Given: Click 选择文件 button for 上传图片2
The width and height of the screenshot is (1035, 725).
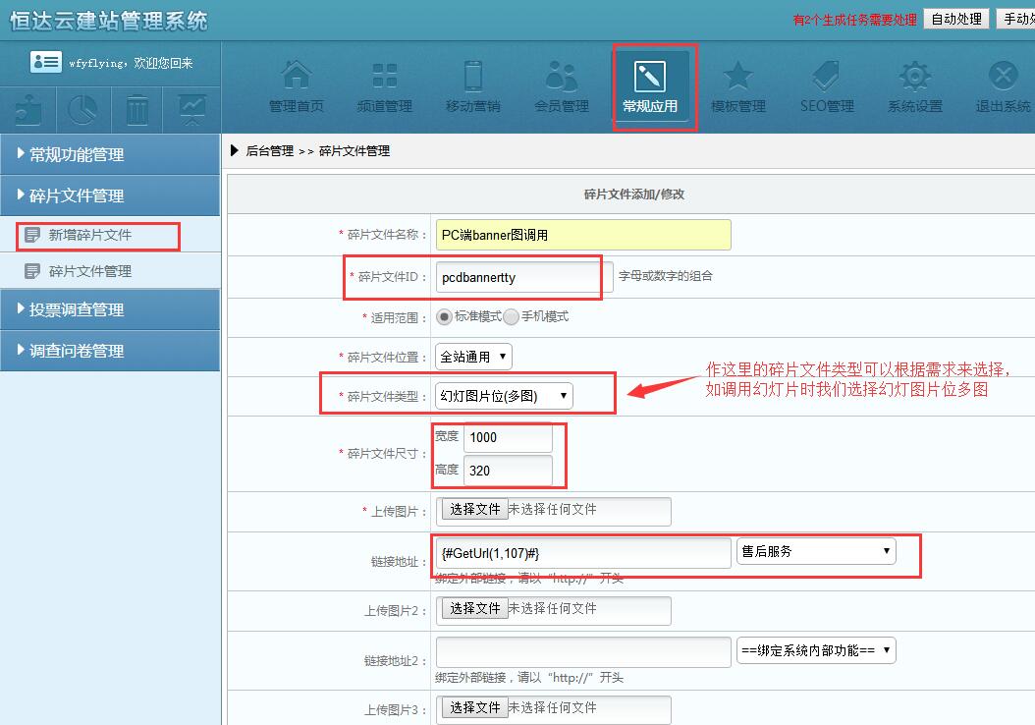Looking at the screenshot, I should point(475,609).
